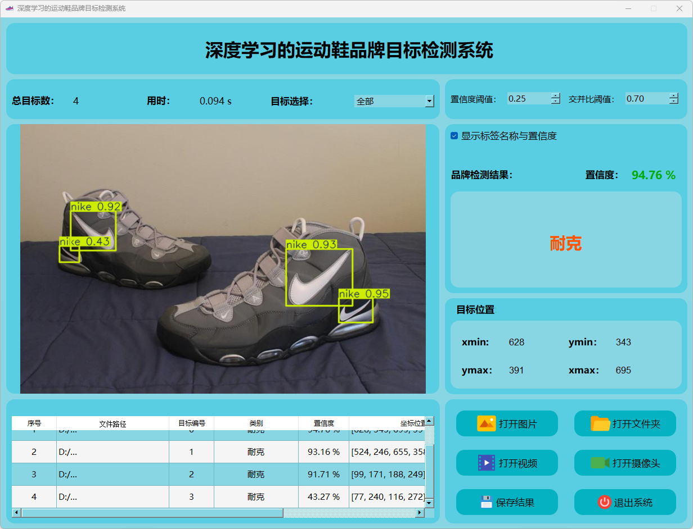Click the 坐标位置 column header
The image size is (693, 529).
[x=387, y=423]
